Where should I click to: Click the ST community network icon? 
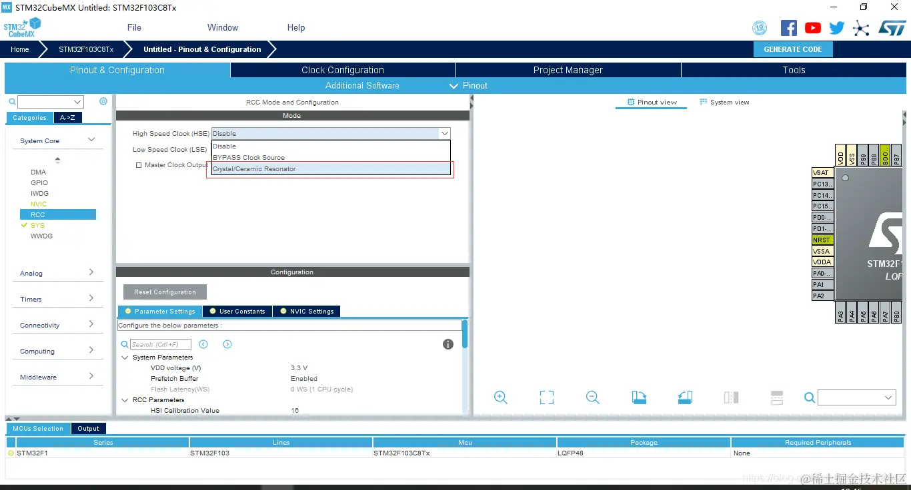tap(862, 28)
